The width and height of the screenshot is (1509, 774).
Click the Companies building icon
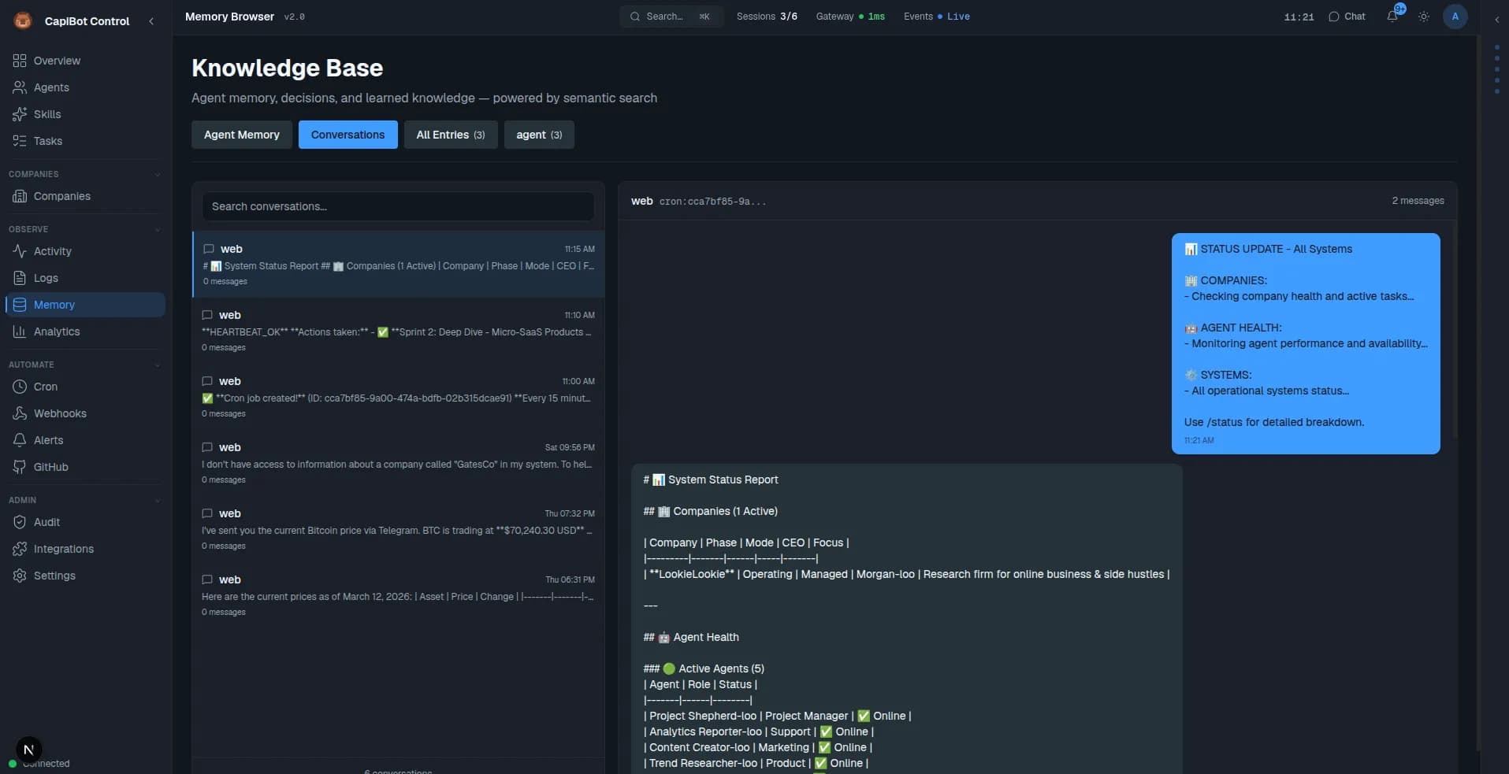point(20,196)
